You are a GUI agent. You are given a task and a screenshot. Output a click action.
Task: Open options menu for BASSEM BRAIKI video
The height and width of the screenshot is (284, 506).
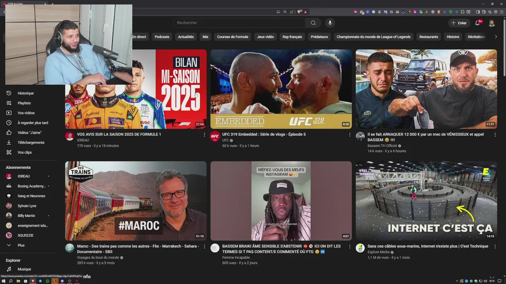click(350, 247)
